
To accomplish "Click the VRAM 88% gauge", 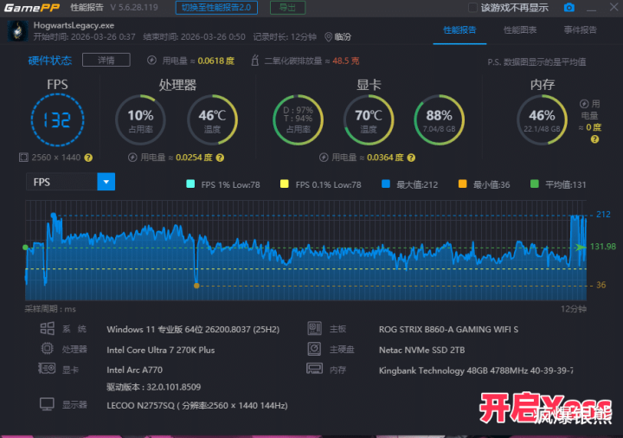I will [x=439, y=119].
